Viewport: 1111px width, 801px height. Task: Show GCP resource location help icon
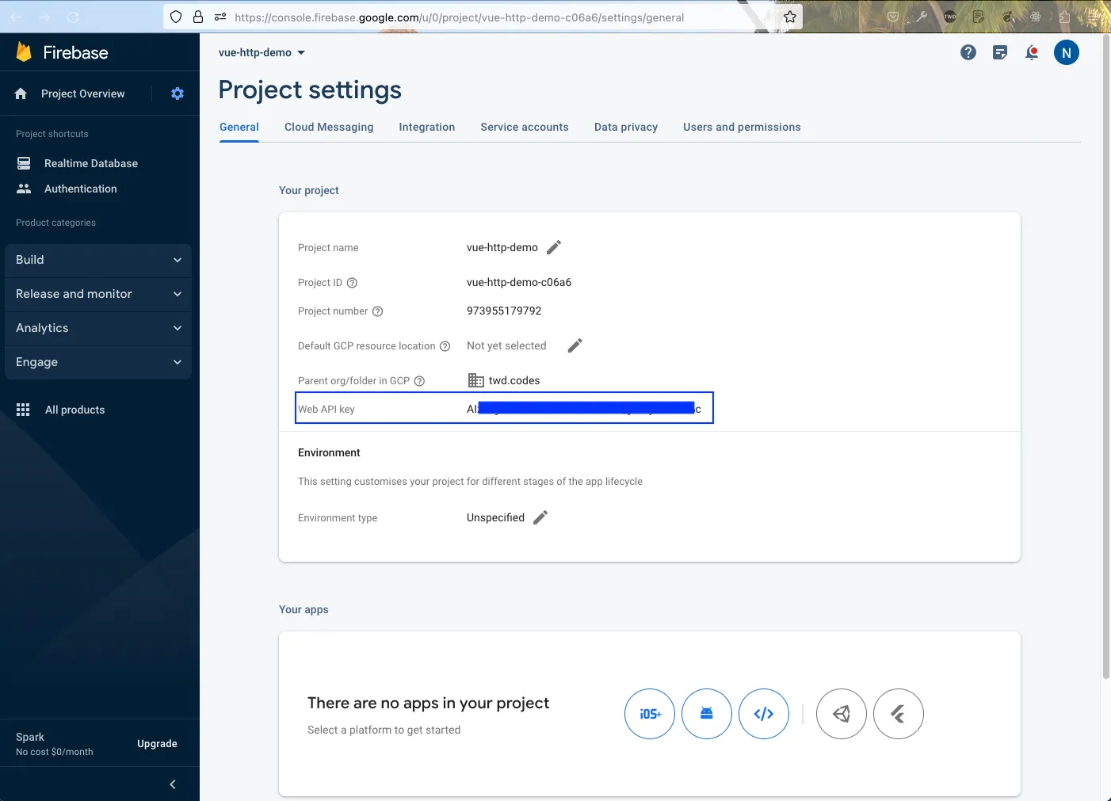[445, 346]
